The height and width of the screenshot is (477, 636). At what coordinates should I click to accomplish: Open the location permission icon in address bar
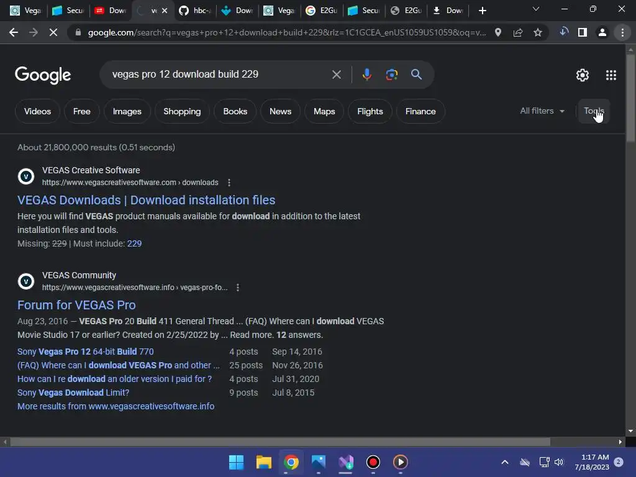[x=498, y=32]
